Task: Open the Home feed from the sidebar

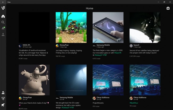Action: click(x=3, y=16)
